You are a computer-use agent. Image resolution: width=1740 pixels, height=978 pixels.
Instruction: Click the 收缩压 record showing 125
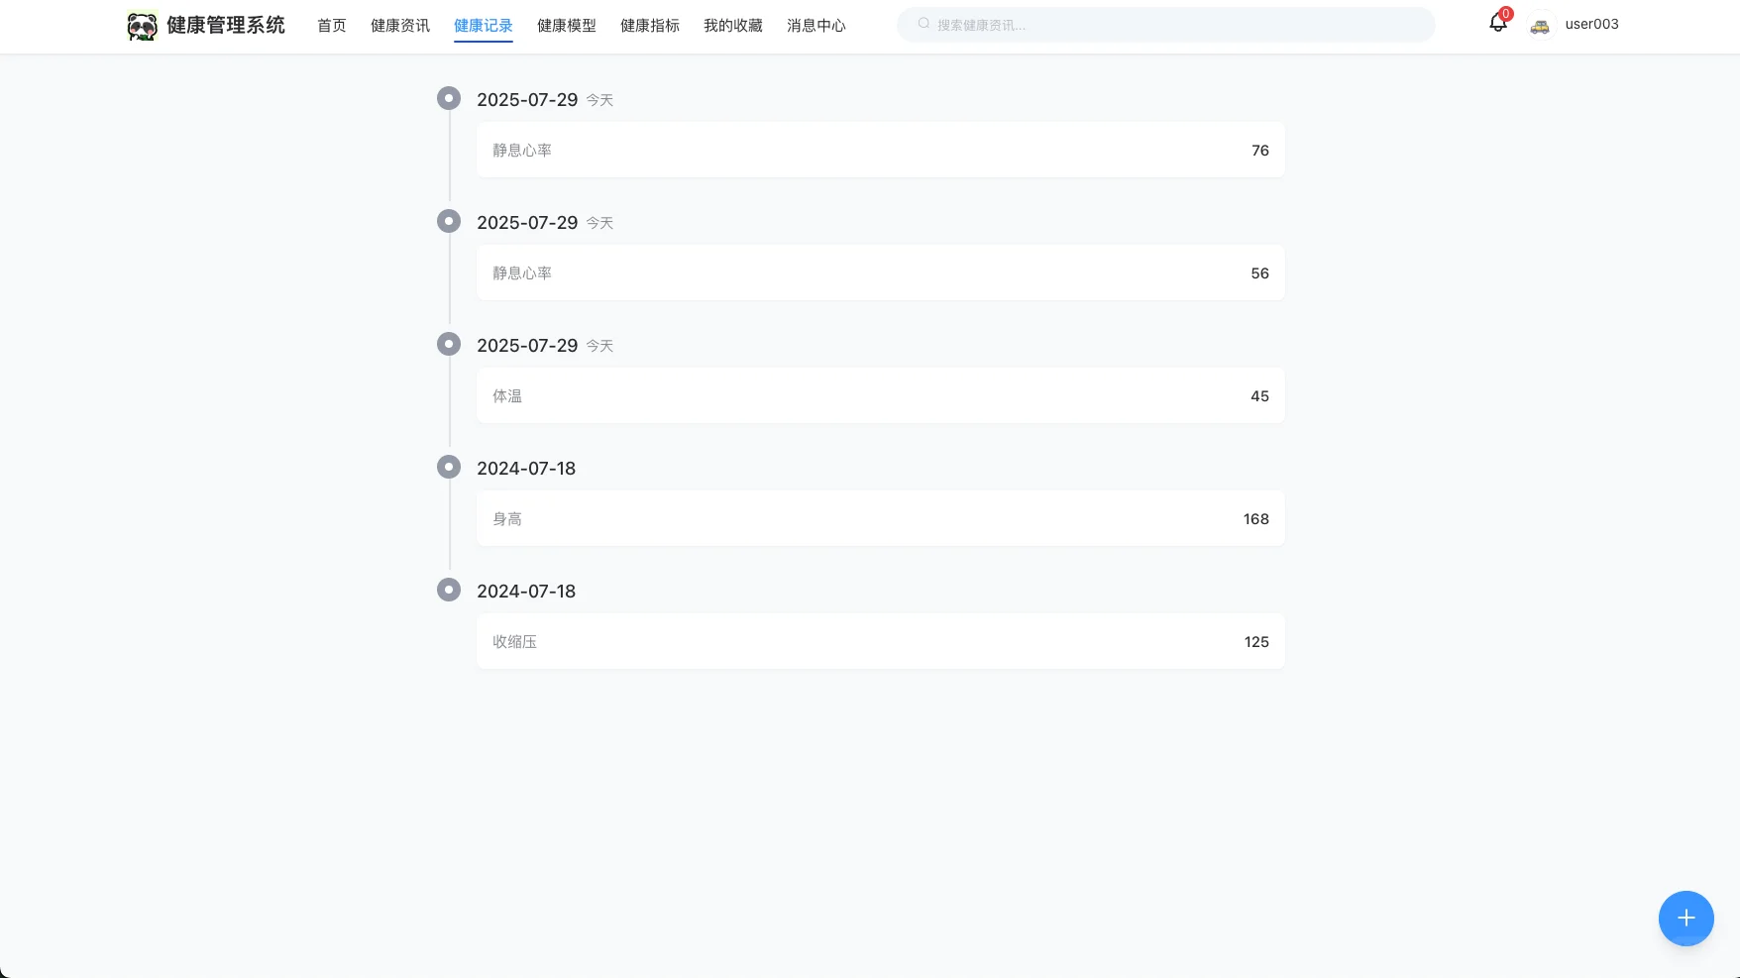click(x=880, y=641)
